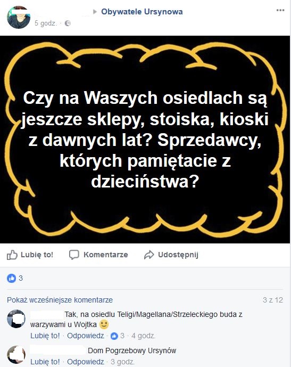Like the comment about Wojtka's vegetable stand

(x=45, y=336)
